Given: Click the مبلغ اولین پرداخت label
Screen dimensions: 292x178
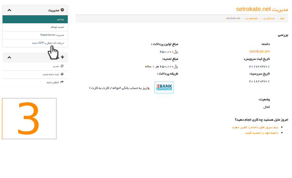Looking at the screenshot, I should tap(164, 44).
